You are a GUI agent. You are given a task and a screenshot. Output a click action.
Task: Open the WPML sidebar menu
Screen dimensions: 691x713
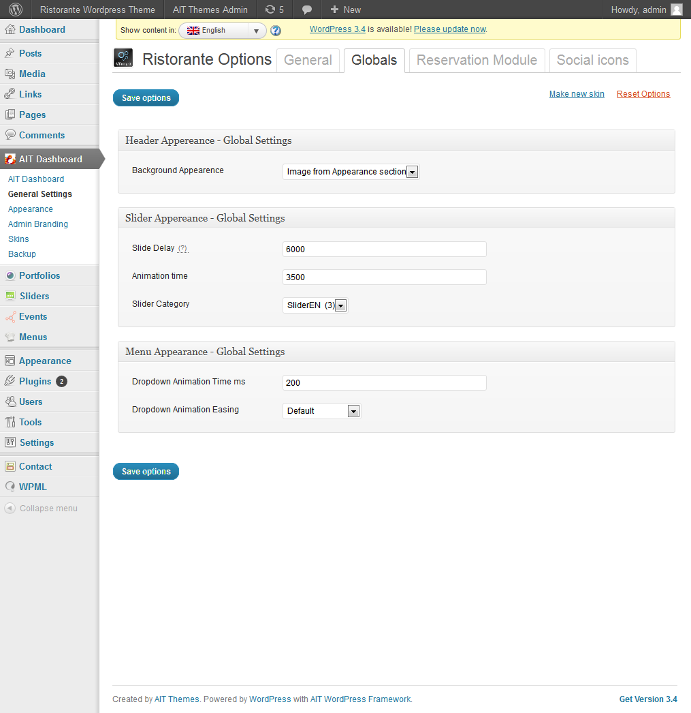33,487
